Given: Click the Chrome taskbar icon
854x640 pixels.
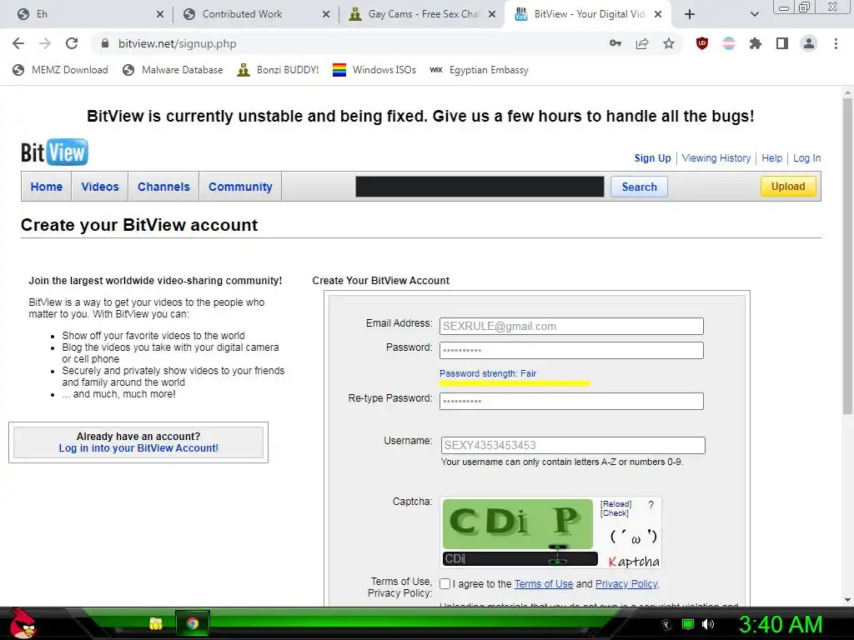Looking at the screenshot, I should [x=193, y=623].
